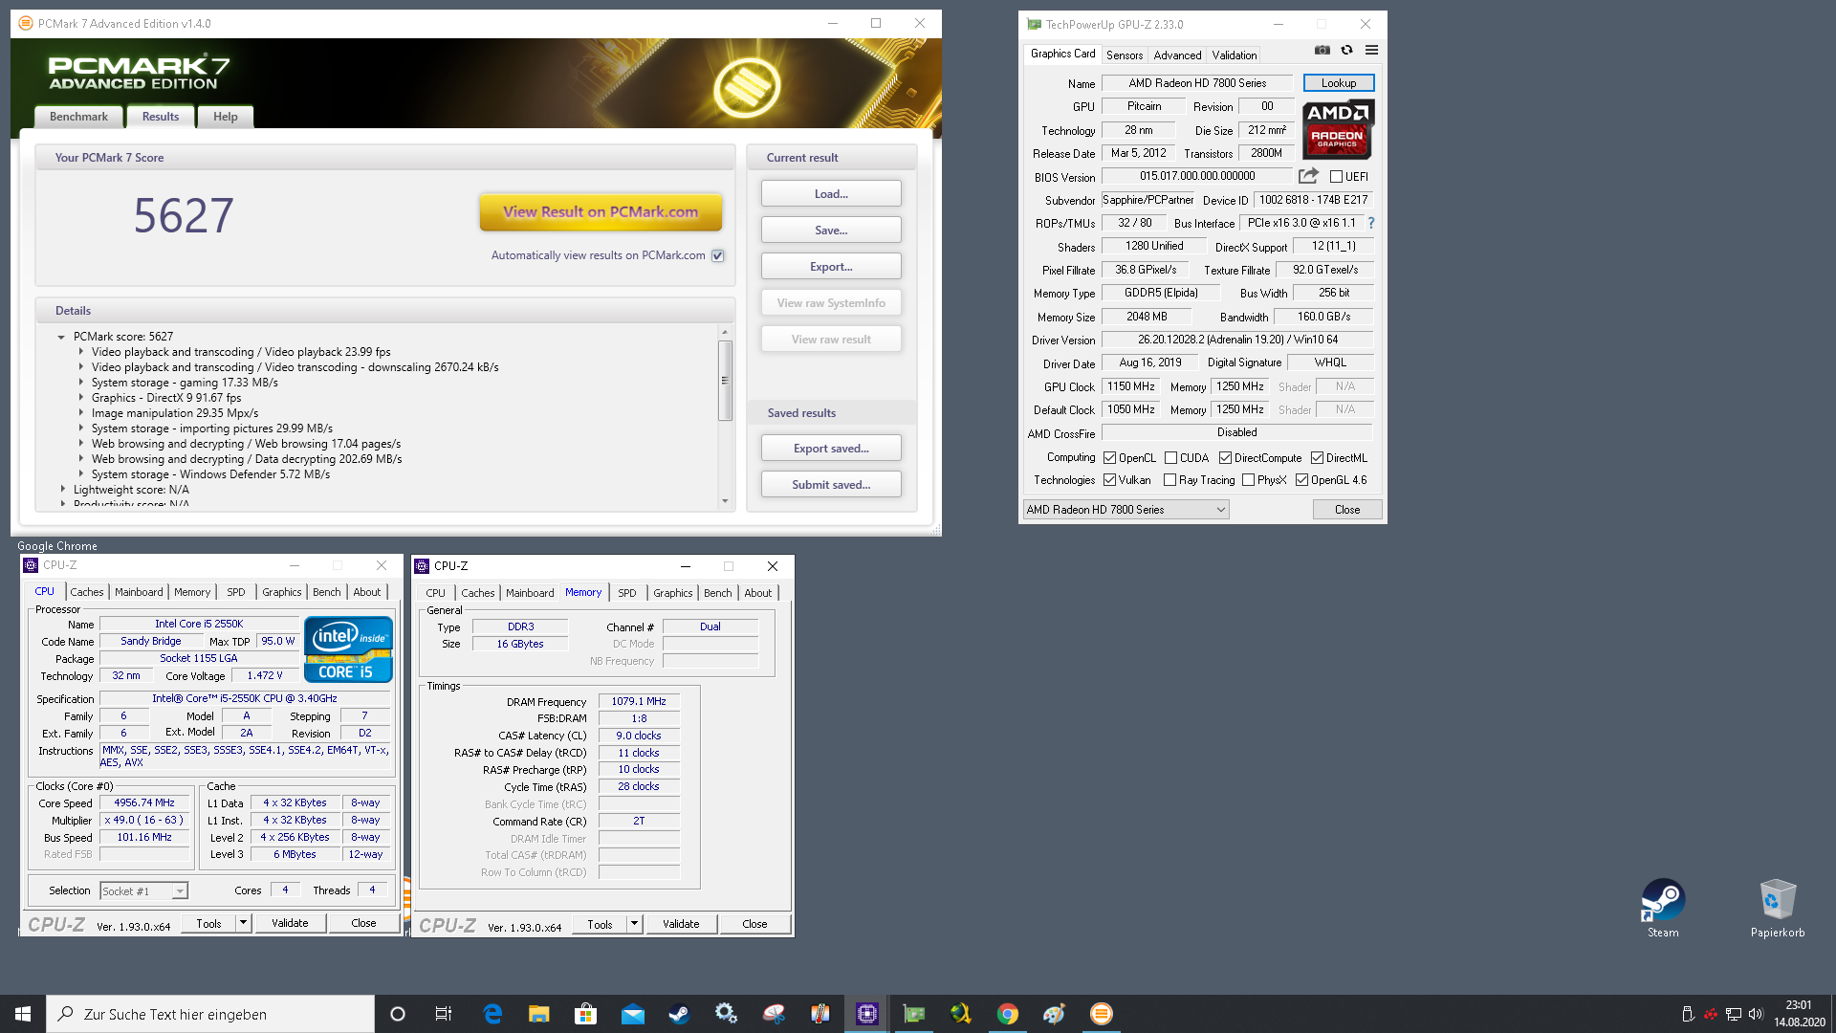Click the volume speaker tray icon

click(1756, 1014)
